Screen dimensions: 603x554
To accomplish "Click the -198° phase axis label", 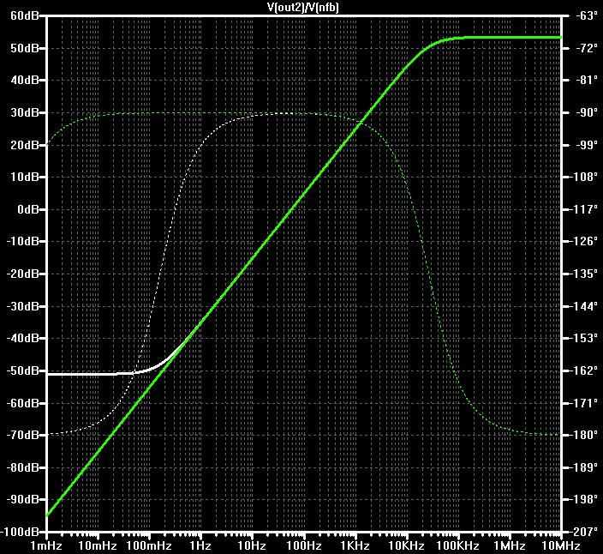I will 584,499.
